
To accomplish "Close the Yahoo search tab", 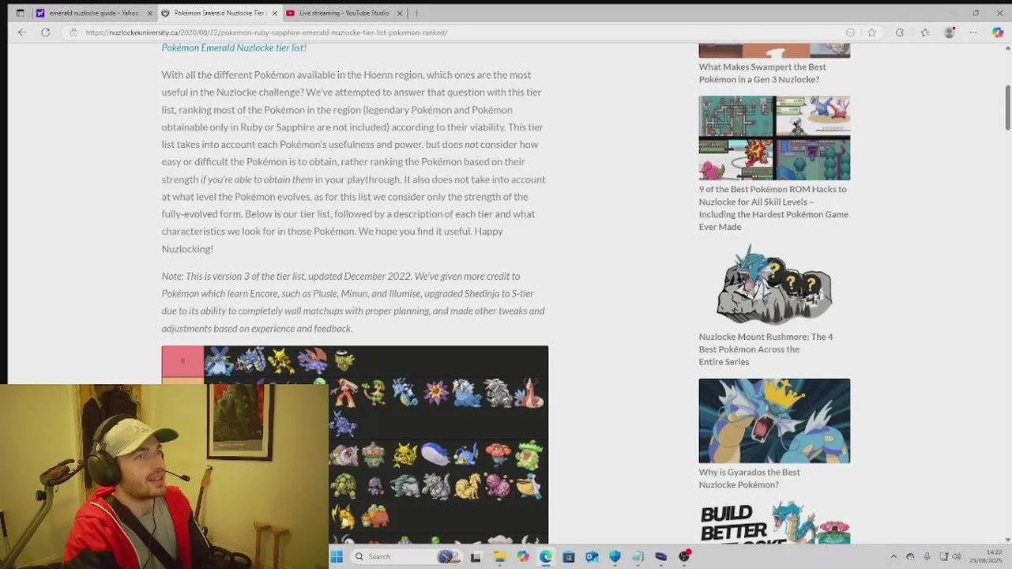I will pyautogui.click(x=149, y=13).
